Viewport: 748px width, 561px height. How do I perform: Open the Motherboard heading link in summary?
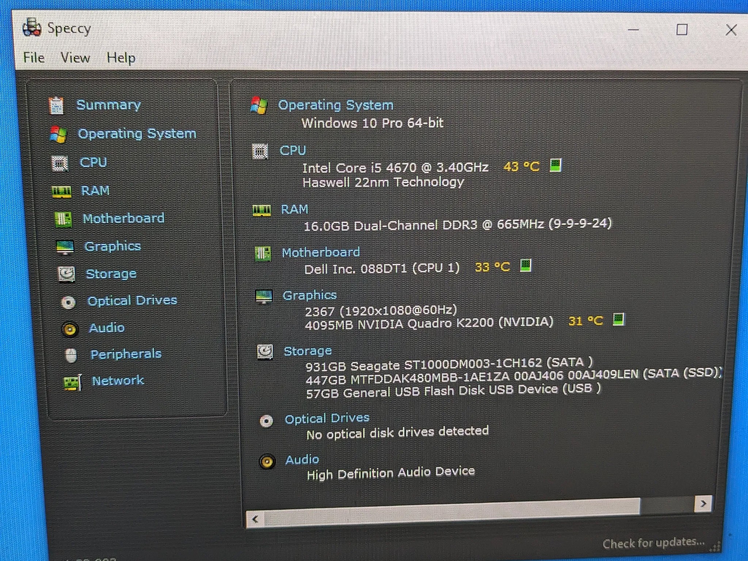coord(321,252)
